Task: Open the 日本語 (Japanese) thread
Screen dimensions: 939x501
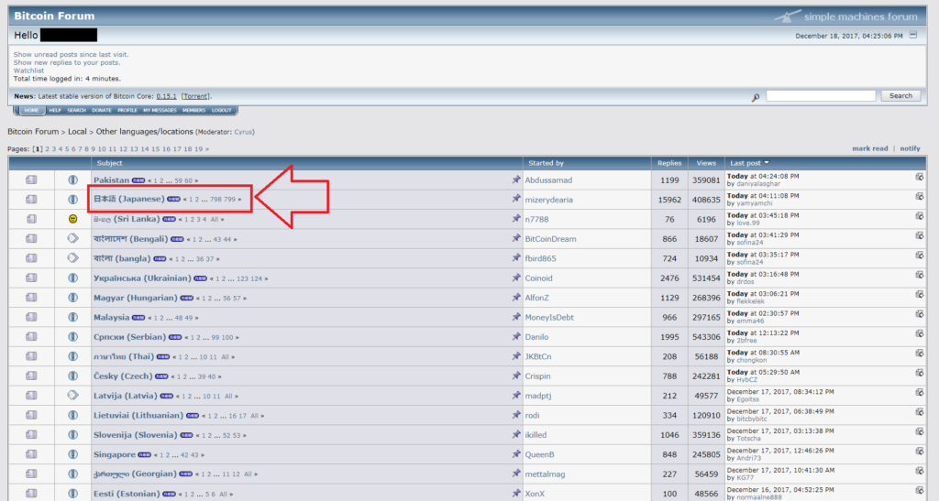Action: point(128,199)
